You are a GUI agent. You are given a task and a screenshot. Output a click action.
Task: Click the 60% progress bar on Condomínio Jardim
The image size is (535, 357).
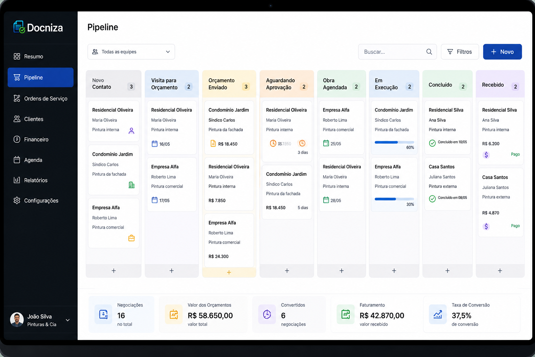[394, 142]
